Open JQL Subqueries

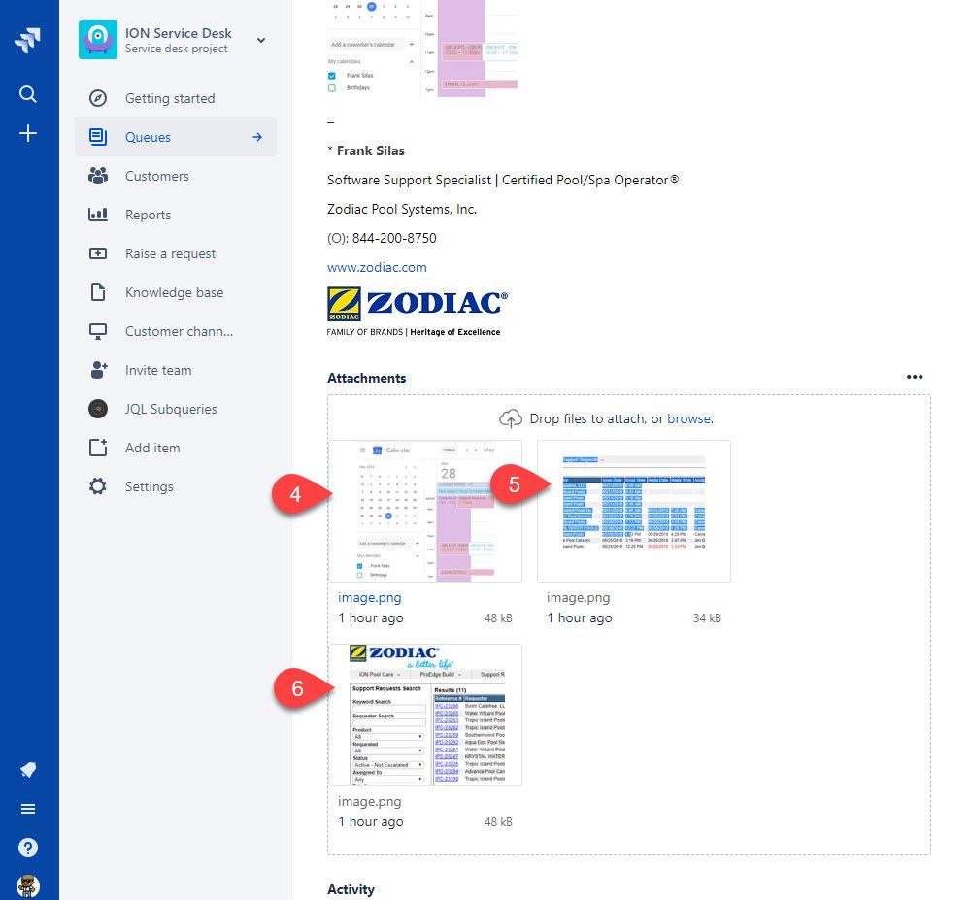coord(171,409)
